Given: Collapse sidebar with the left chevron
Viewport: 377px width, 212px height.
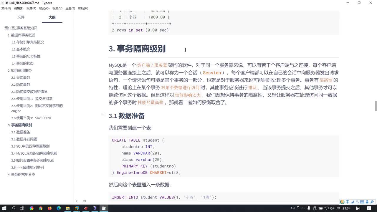Looking at the screenshot, I should pyautogui.click(x=77, y=201).
